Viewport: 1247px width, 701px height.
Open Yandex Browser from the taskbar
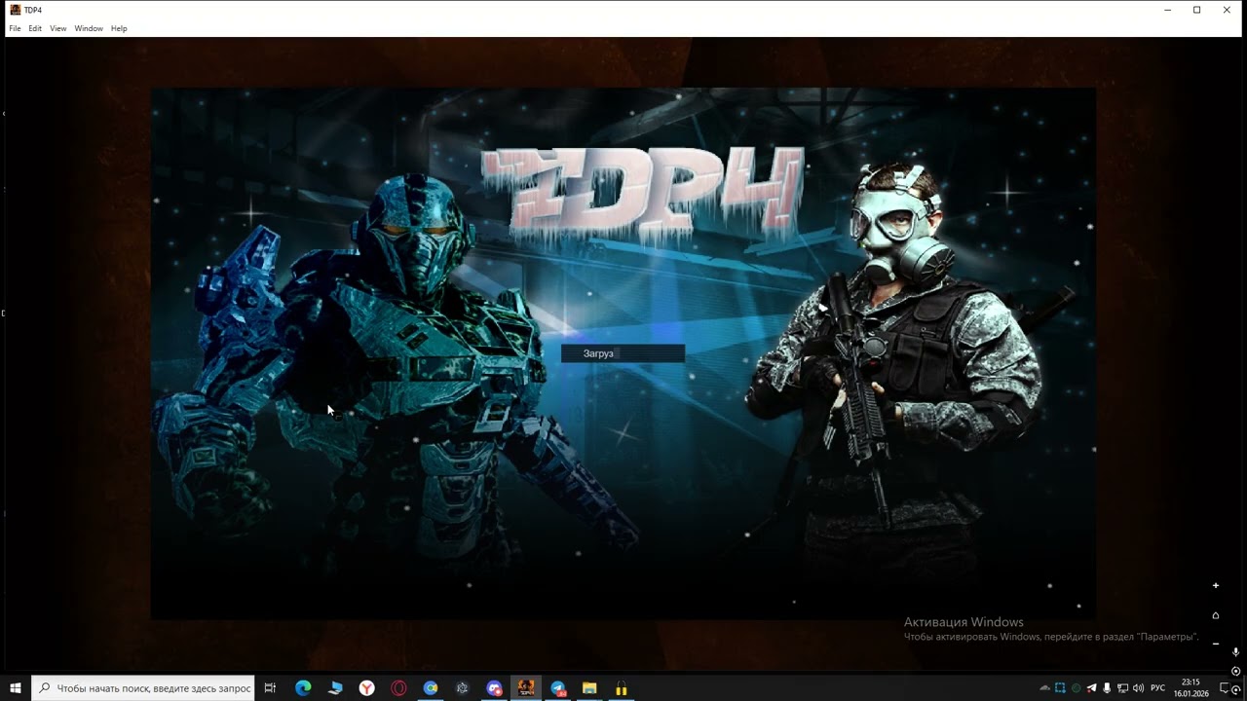367,688
